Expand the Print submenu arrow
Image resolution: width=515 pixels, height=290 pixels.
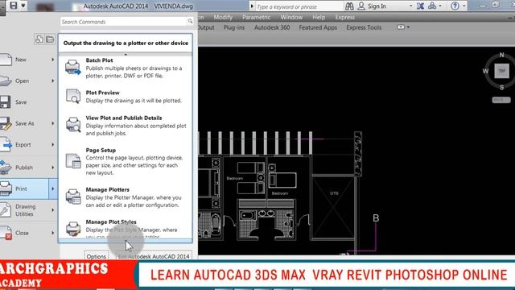tap(53, 188)
